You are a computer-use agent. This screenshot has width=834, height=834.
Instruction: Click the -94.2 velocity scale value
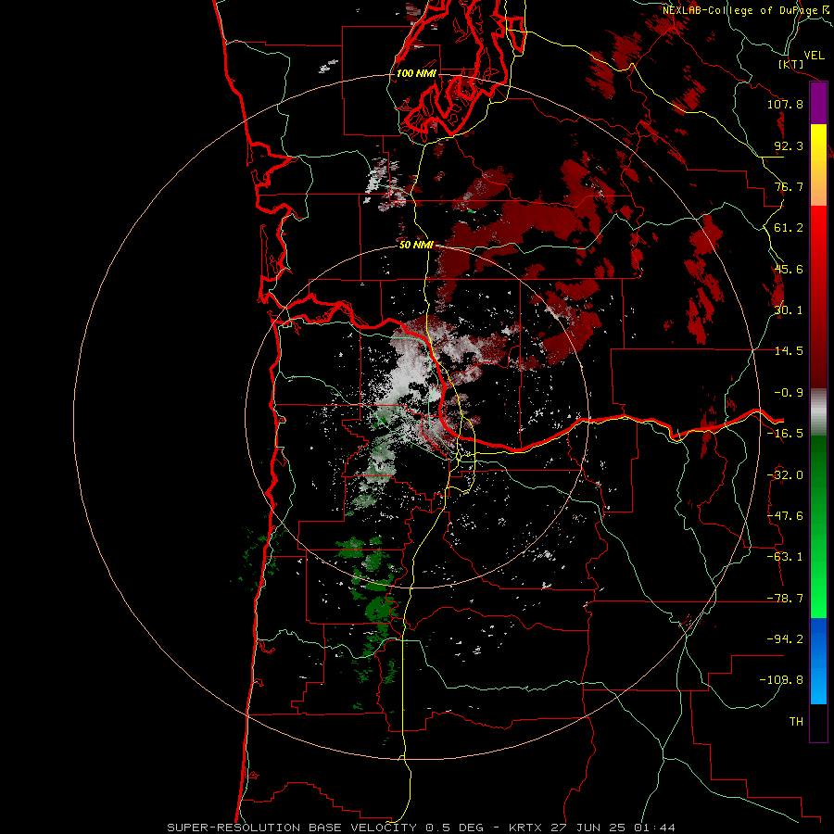click(785, 638)
